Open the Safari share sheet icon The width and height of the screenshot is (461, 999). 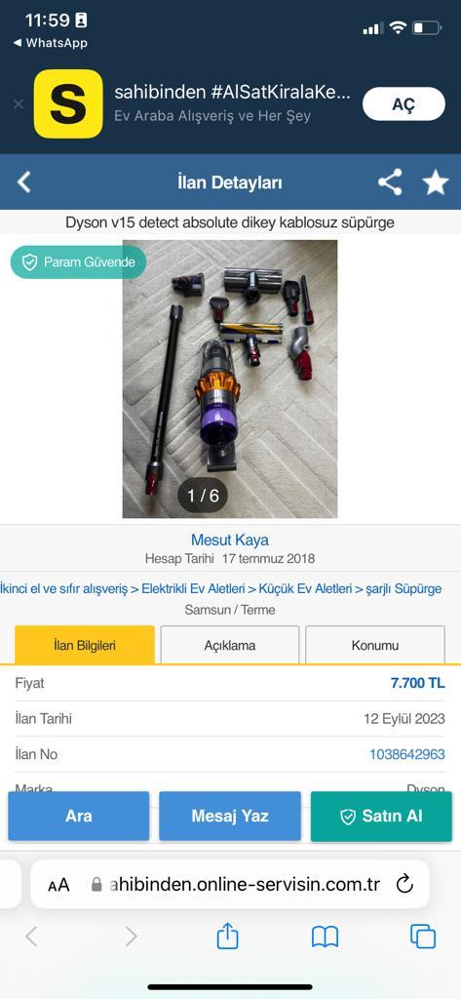[x=227, y=936]
